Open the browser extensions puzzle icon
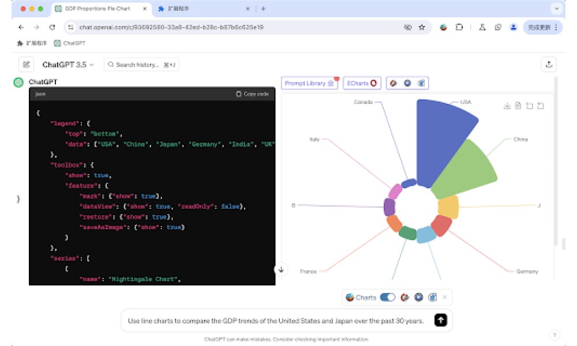 pyautogui.click(x=459, y=27)
